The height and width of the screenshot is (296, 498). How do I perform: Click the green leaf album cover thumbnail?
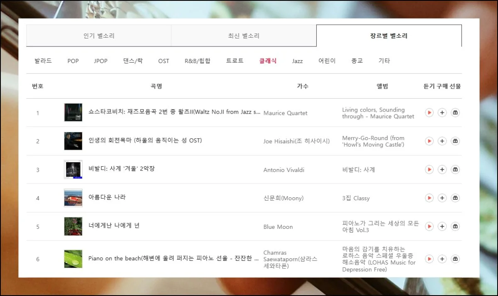(73, 259)
